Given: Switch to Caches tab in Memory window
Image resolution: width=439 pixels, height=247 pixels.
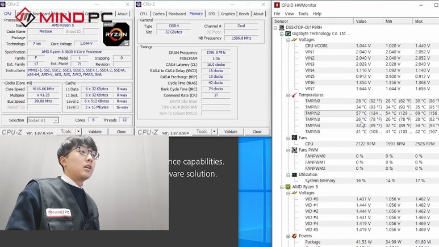Looking at the screenshot, I should pyautogui.click(x=158, y=14).
